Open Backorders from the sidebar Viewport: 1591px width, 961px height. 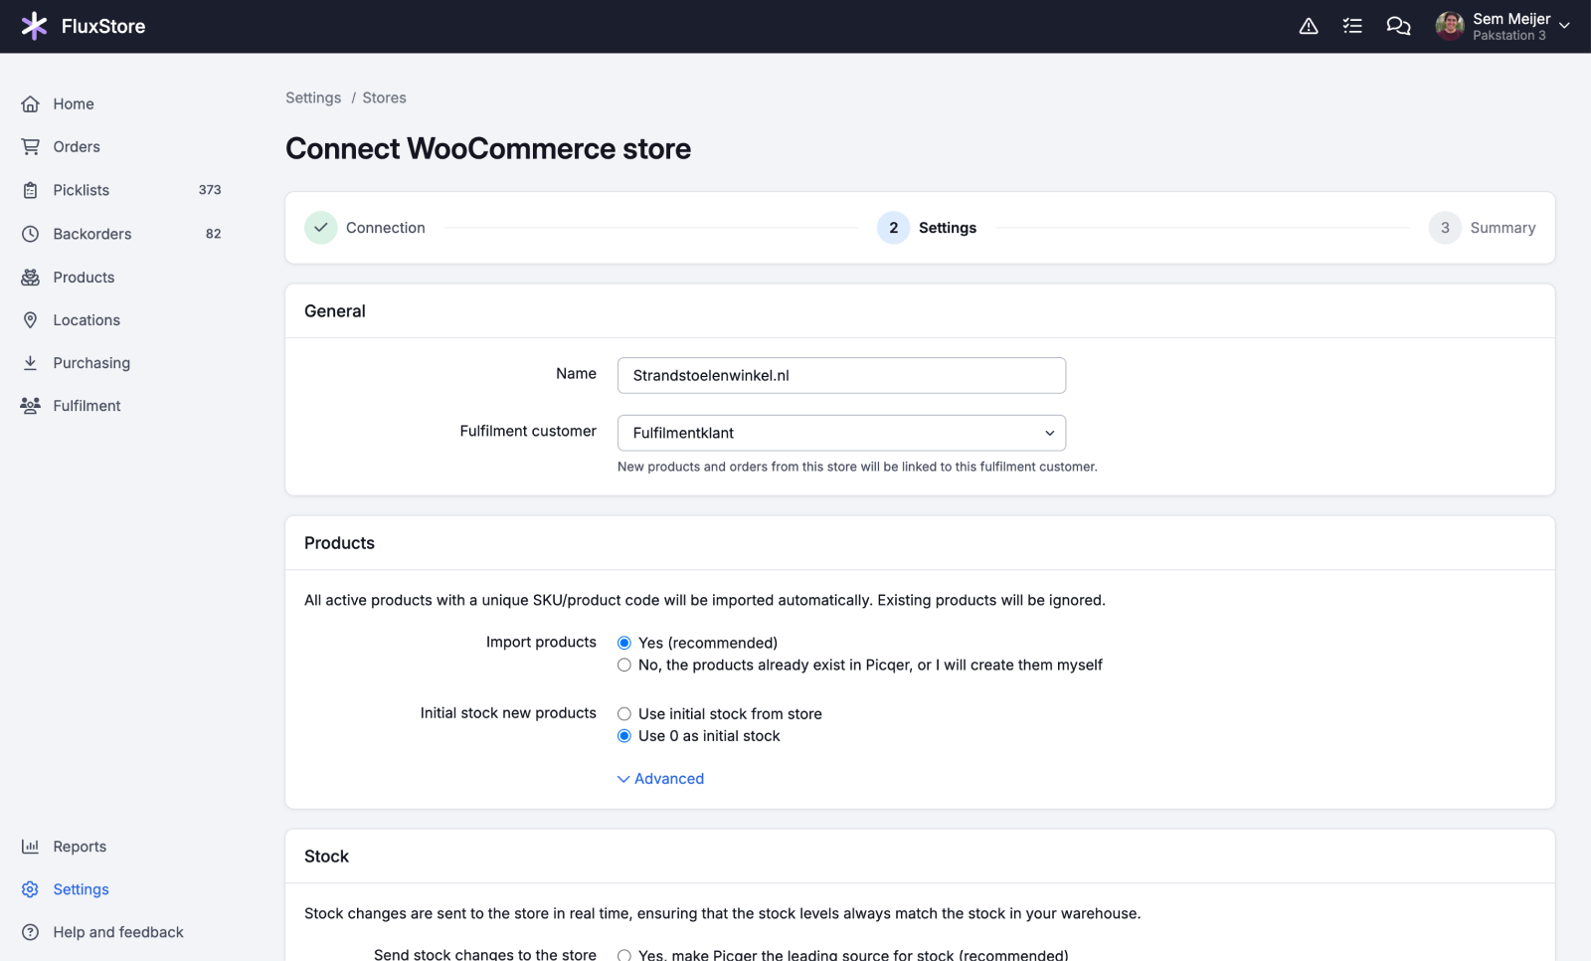pyautogui.click(x=91, y=234)
